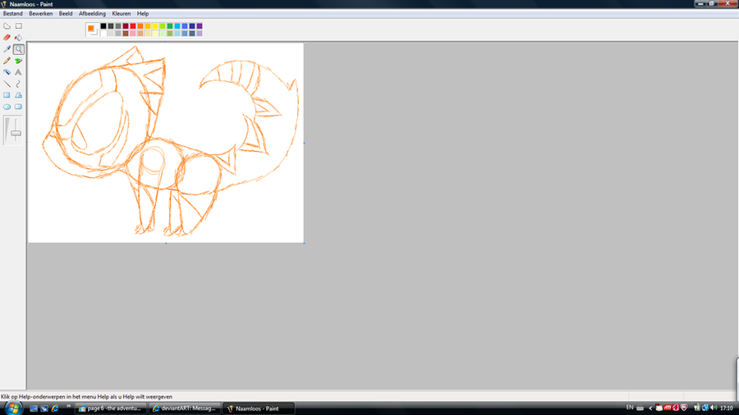Viewport: 739px width, 415px height.
Task: Click the current foreground color box
Action: pos(90,28)
